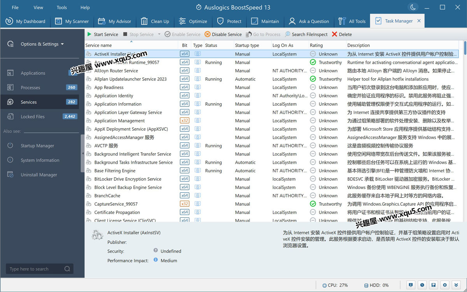Open the Stop Service dropdown arrow

point(159,34)
